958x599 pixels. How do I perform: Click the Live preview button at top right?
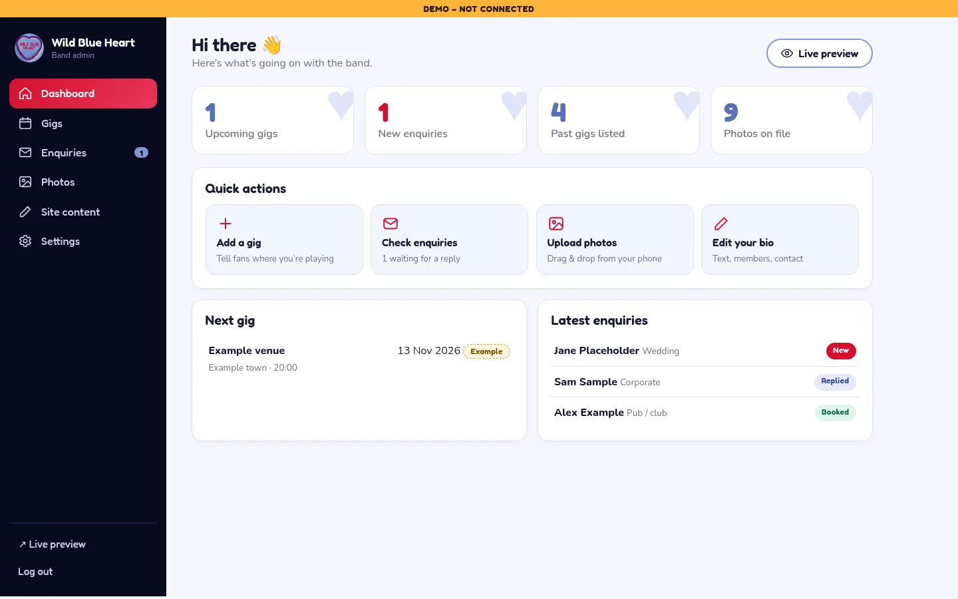click(820, 53)
